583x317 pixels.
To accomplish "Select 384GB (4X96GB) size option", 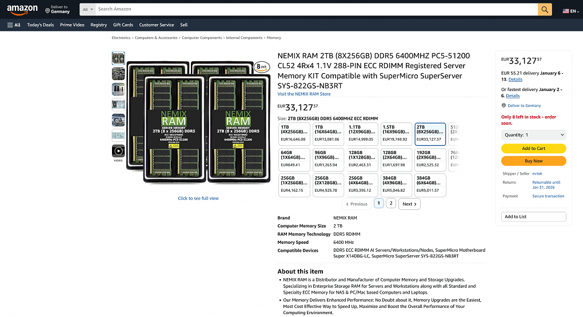I will coord(396,185).
